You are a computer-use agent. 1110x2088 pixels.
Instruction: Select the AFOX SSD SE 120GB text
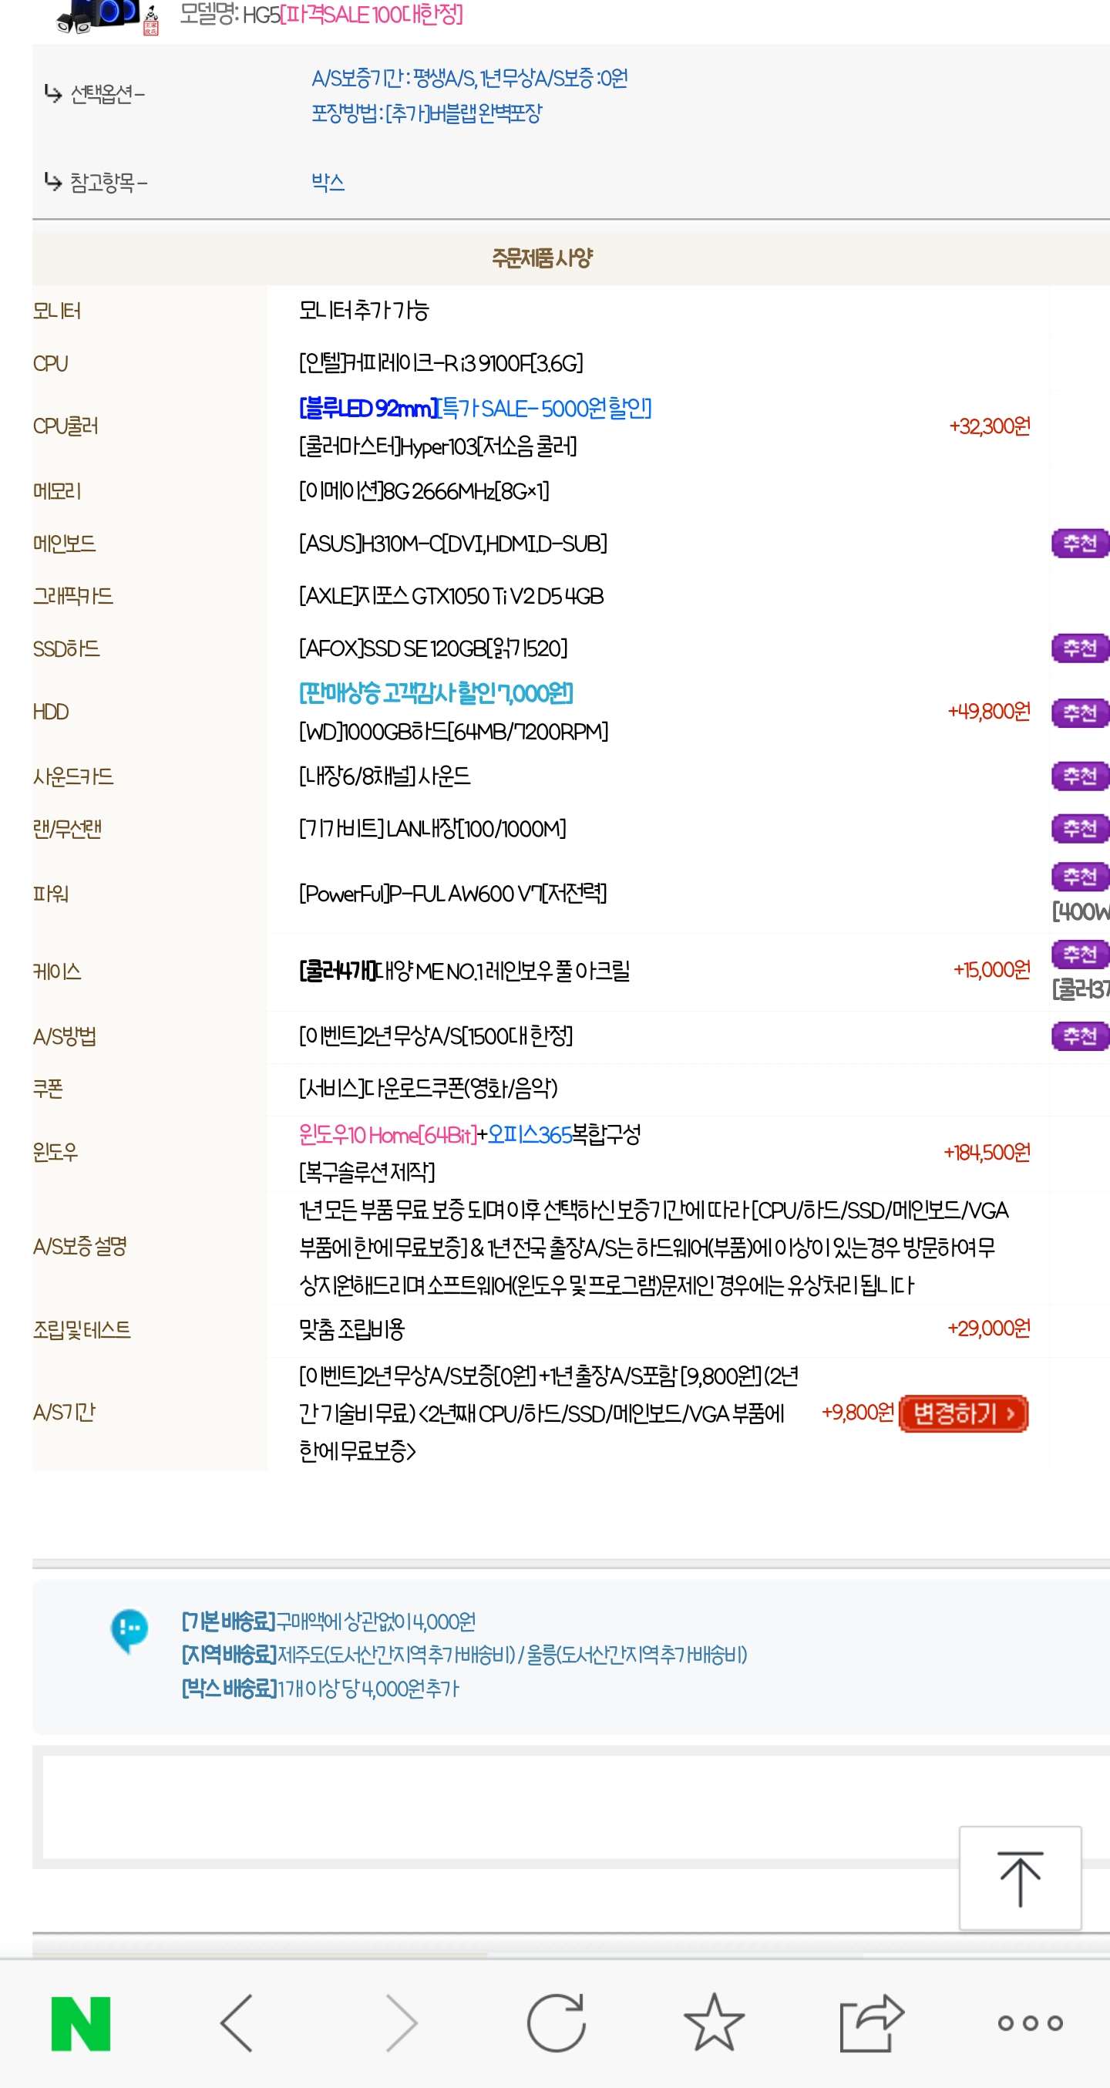coord(433,648)
